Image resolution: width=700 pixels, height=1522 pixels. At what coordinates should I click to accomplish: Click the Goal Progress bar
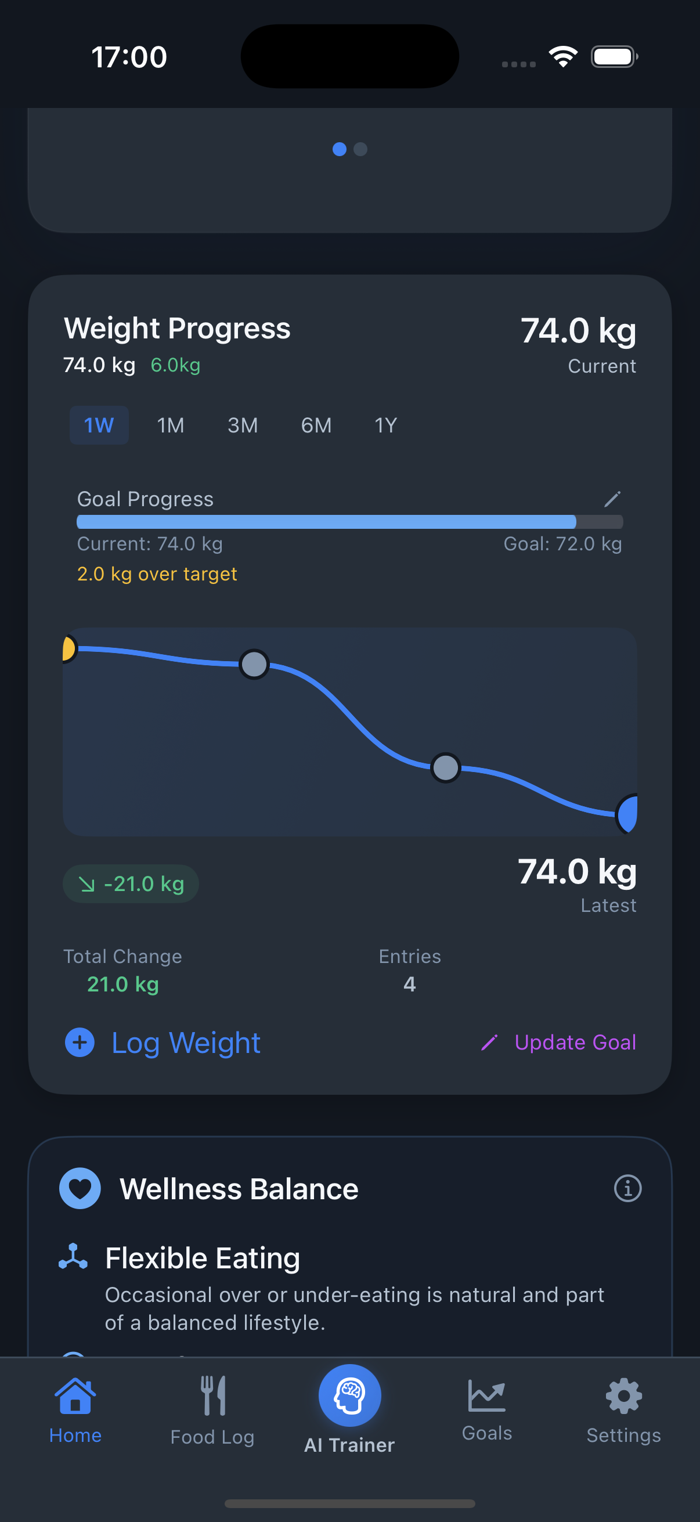349,522
